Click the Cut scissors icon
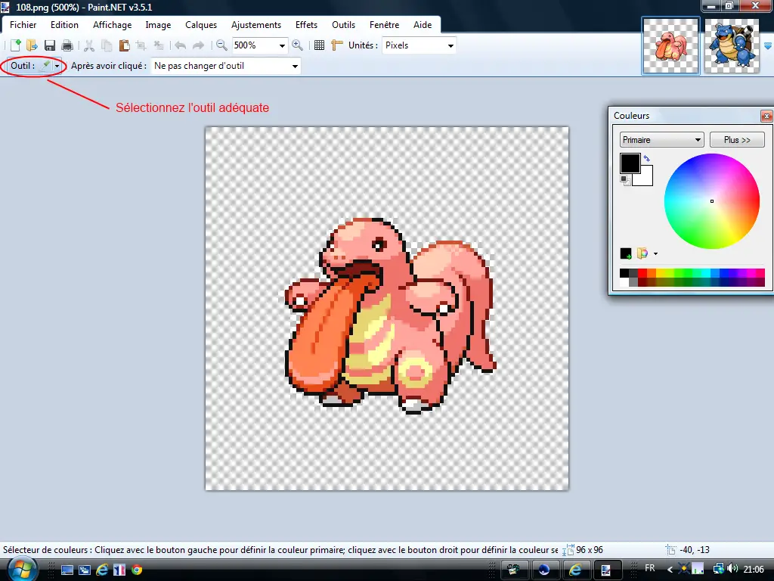Viewport: 774px width, 581px height. (x=89, y=45)
